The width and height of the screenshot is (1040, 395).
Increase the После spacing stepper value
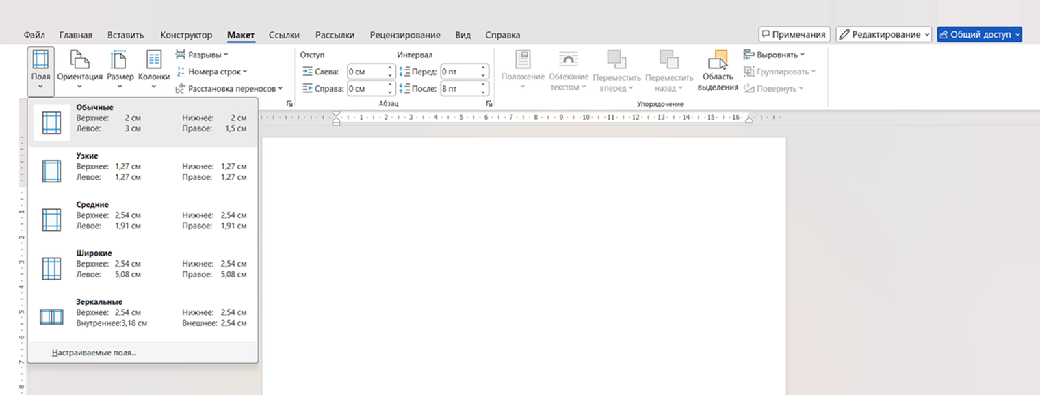pyautogui.click(x=484, y=85)
